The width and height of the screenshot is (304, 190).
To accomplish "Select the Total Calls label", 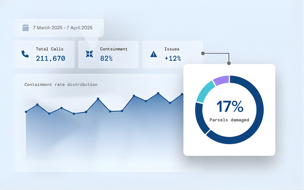I will pyautogui.click(x=50, y=49).
